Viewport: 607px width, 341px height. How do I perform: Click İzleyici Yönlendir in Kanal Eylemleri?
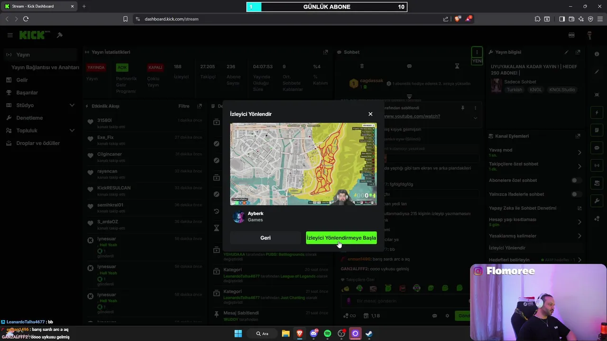507,248
